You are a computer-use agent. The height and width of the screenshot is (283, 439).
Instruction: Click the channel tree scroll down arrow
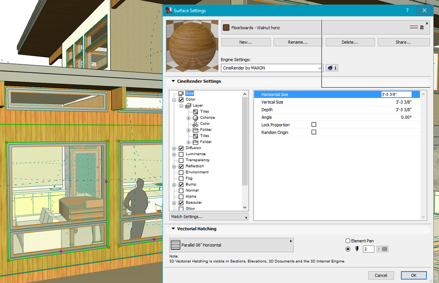[245, 207]
